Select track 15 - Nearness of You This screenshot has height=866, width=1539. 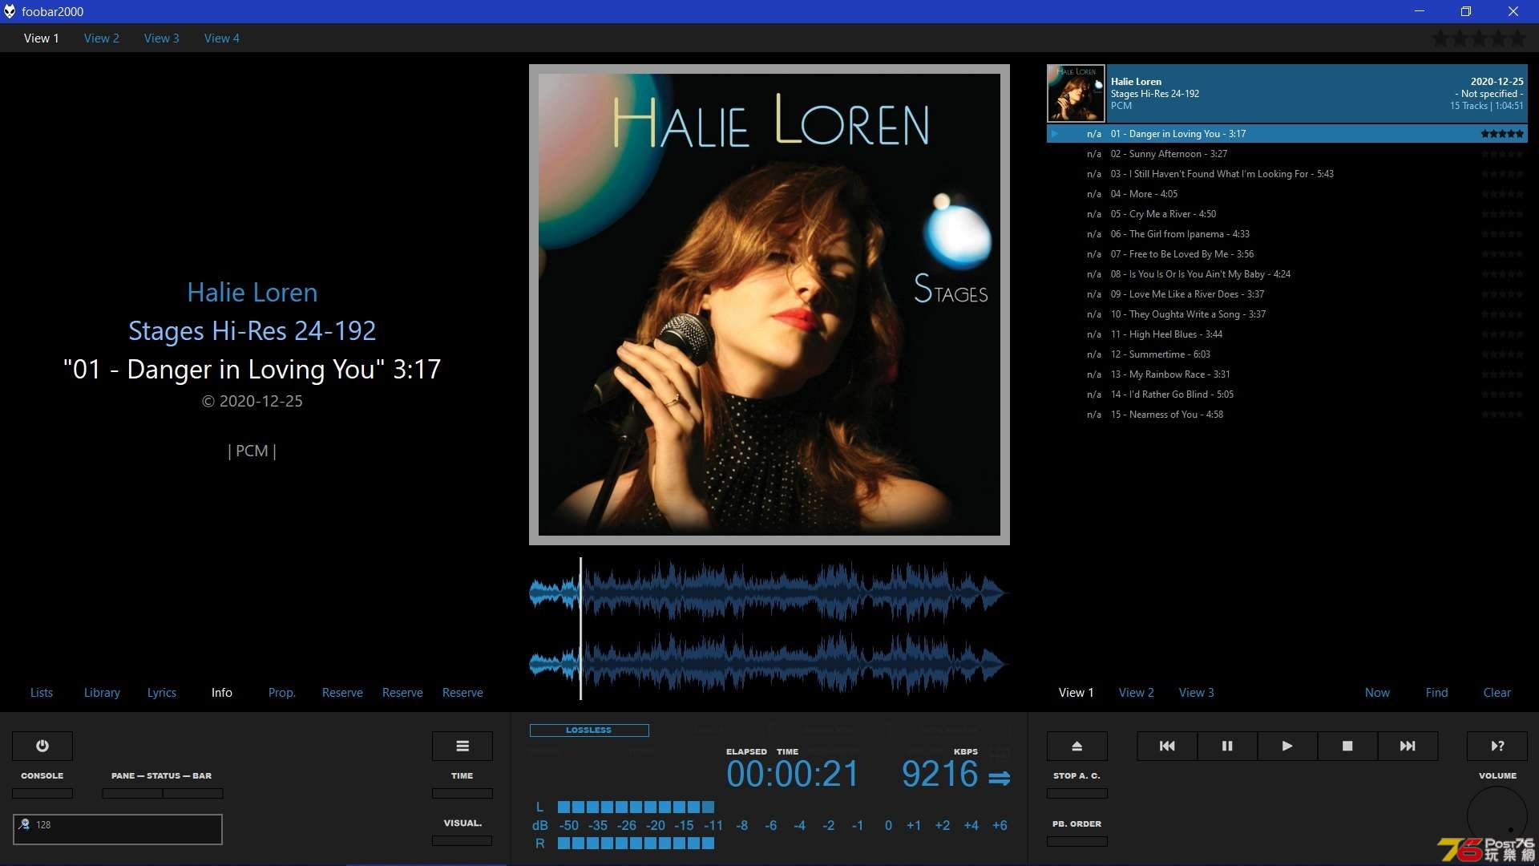tap(1287, 415)
